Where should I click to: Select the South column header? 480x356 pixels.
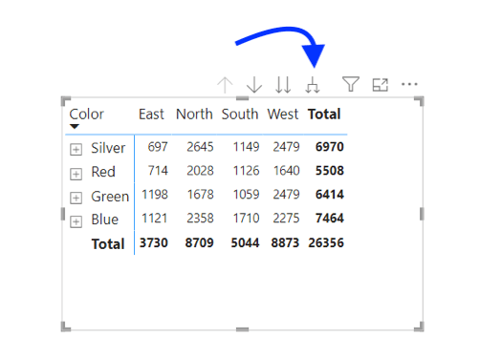tap(240, 114)
